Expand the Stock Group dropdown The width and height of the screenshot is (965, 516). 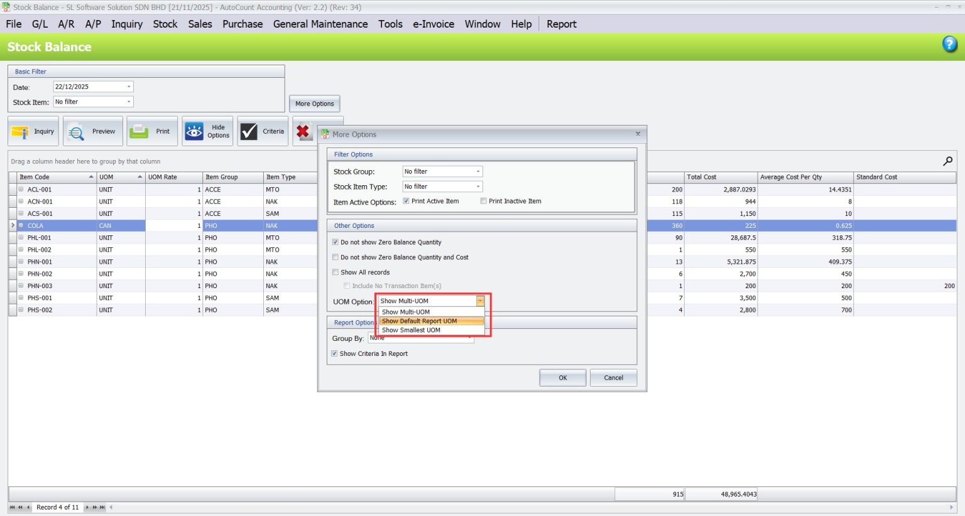pyautogui.click(x=477, y=171)
